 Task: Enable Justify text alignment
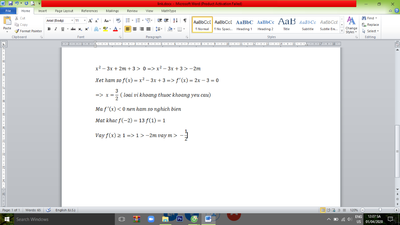click(x=148, y=29)
